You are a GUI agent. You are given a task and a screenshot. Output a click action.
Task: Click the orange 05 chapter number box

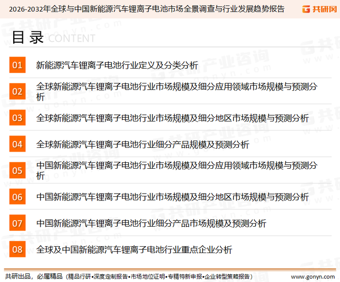click(17, 170)
